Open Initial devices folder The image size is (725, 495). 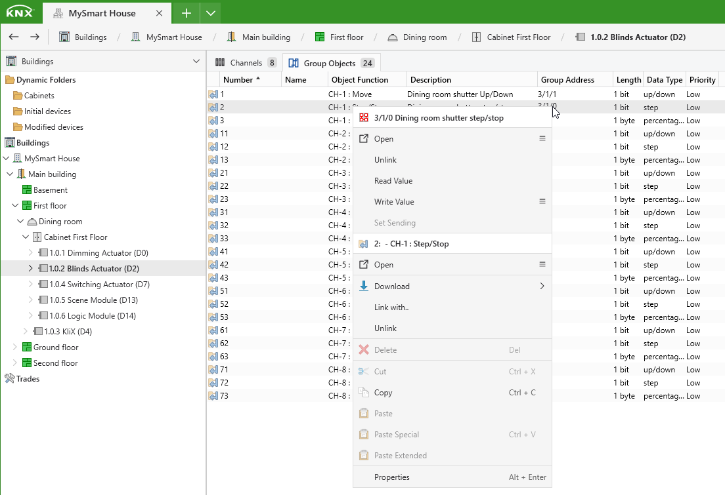(47, 111)
